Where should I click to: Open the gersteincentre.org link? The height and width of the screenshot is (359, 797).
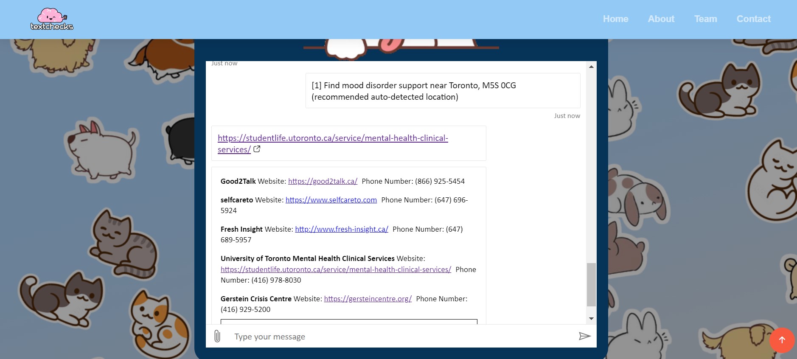click(368, 299)
